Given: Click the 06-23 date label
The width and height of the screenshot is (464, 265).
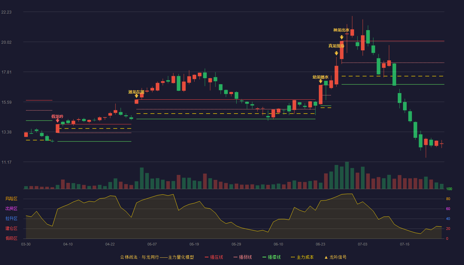Looking at the screenshot, I should point(320,244).
